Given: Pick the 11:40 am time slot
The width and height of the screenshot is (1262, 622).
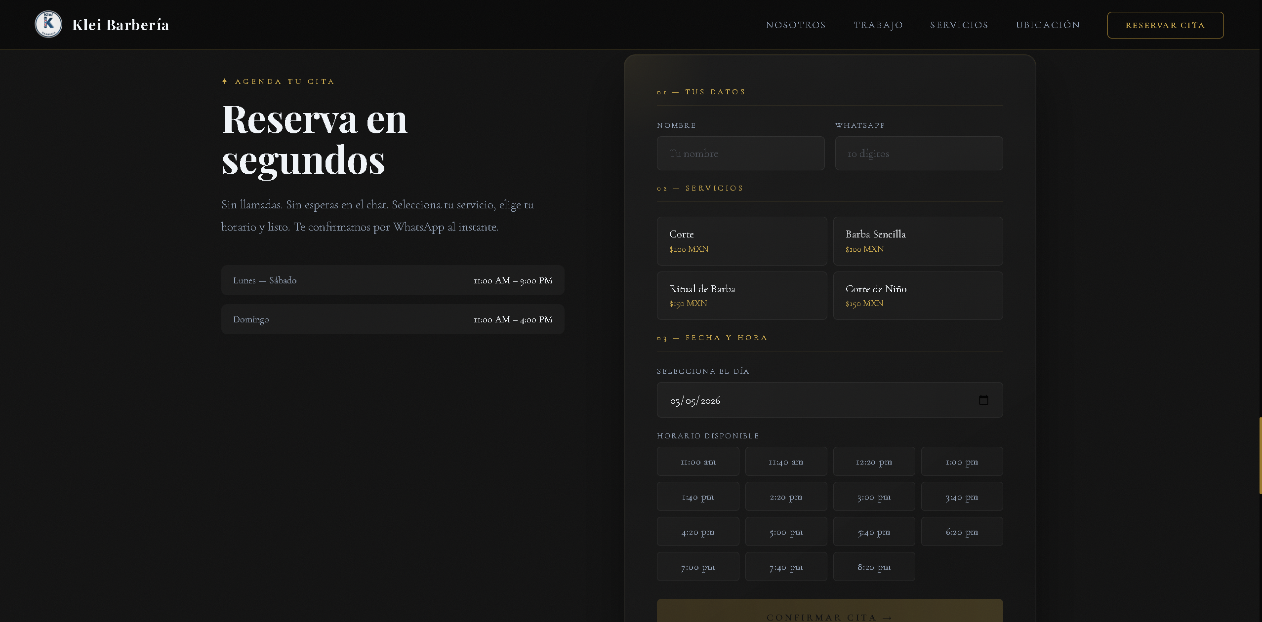Looking at the screenshot, I should tap(786, 462).
